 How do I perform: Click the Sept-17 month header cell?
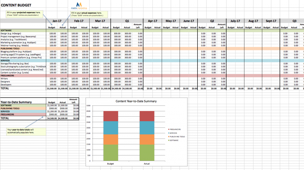(x=271, y=21)
